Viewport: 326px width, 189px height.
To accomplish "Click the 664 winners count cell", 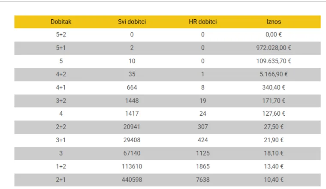I will [x=132, y=87].
